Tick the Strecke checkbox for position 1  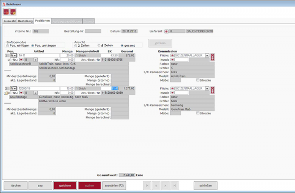pyautogui.click(x=198, y=80)
